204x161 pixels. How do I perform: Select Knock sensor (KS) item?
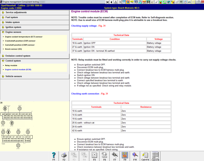click(14, 49)
